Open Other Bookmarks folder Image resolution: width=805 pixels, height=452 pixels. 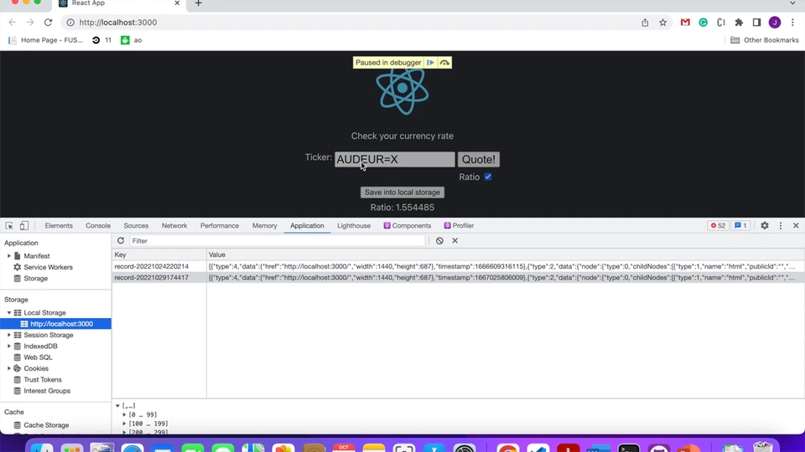click(x=765, y=40)
